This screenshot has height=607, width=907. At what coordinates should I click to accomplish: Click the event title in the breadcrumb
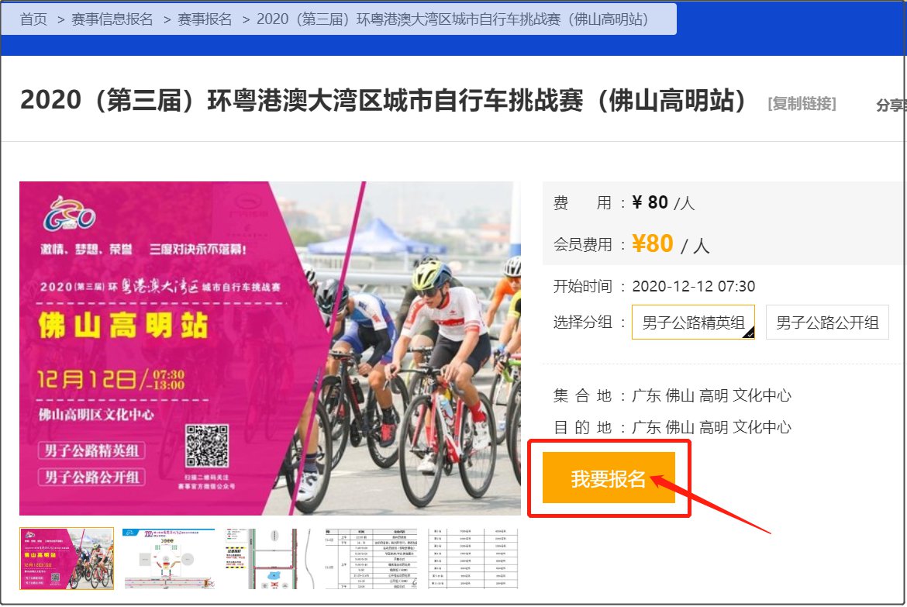(x=453, y=19)
